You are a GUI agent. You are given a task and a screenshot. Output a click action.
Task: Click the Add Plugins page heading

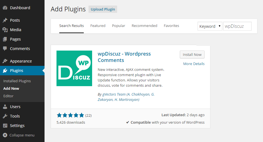[68, 9]
